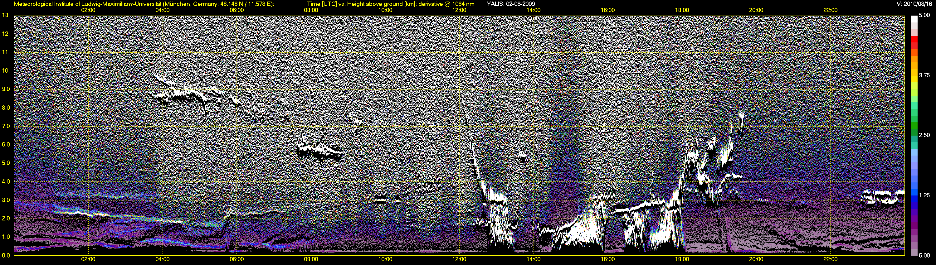
Task: Click the 7.0 km height axis label
Action: 6,126
